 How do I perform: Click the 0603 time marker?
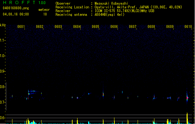coord(58,27)
